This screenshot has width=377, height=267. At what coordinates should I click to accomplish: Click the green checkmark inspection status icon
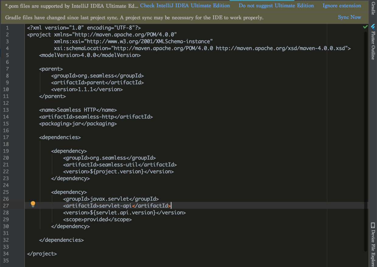click(x=365, y=27)
